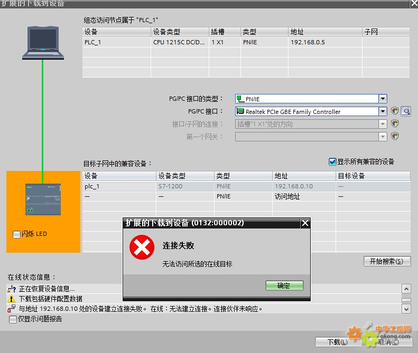This screenshot has width=418, height=353.
Task: Click 地址 header in top table
Action: pyautogui.click(x=325, y=32)
